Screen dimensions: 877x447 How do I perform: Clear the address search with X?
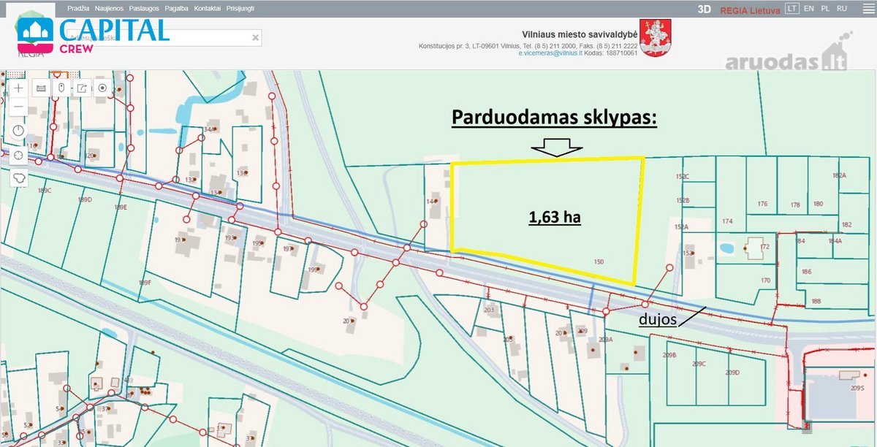(x=256, y=37)
